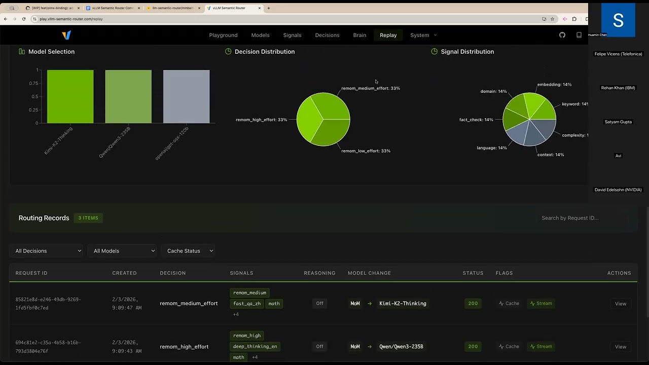Click Stream flag in remom_high_effort row
The height and width of the screenshot is (365, 649).
pyautogui.click(x=541, y=346)
